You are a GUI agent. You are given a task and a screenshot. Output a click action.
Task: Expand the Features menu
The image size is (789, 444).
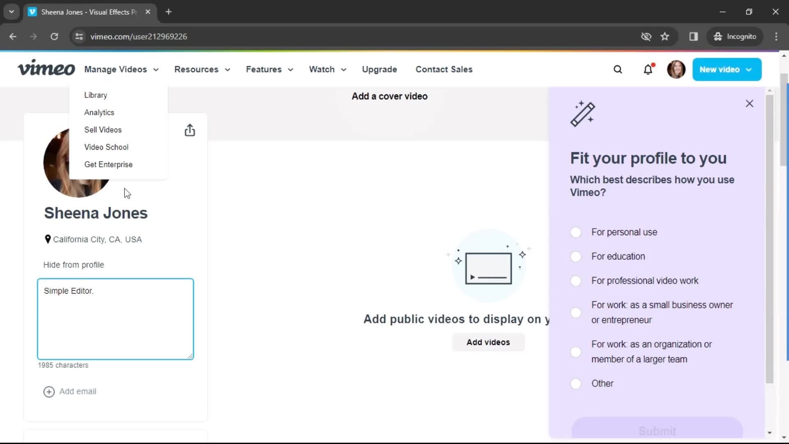click(270, 69)
